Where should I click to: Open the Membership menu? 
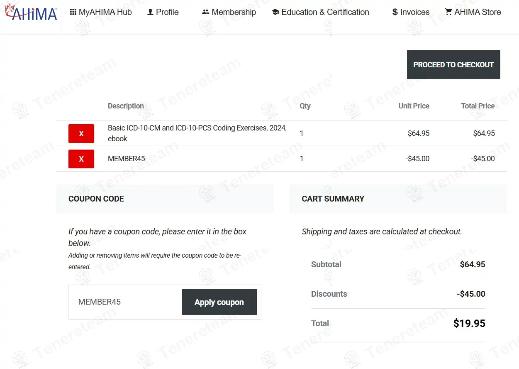pos(234,12)
